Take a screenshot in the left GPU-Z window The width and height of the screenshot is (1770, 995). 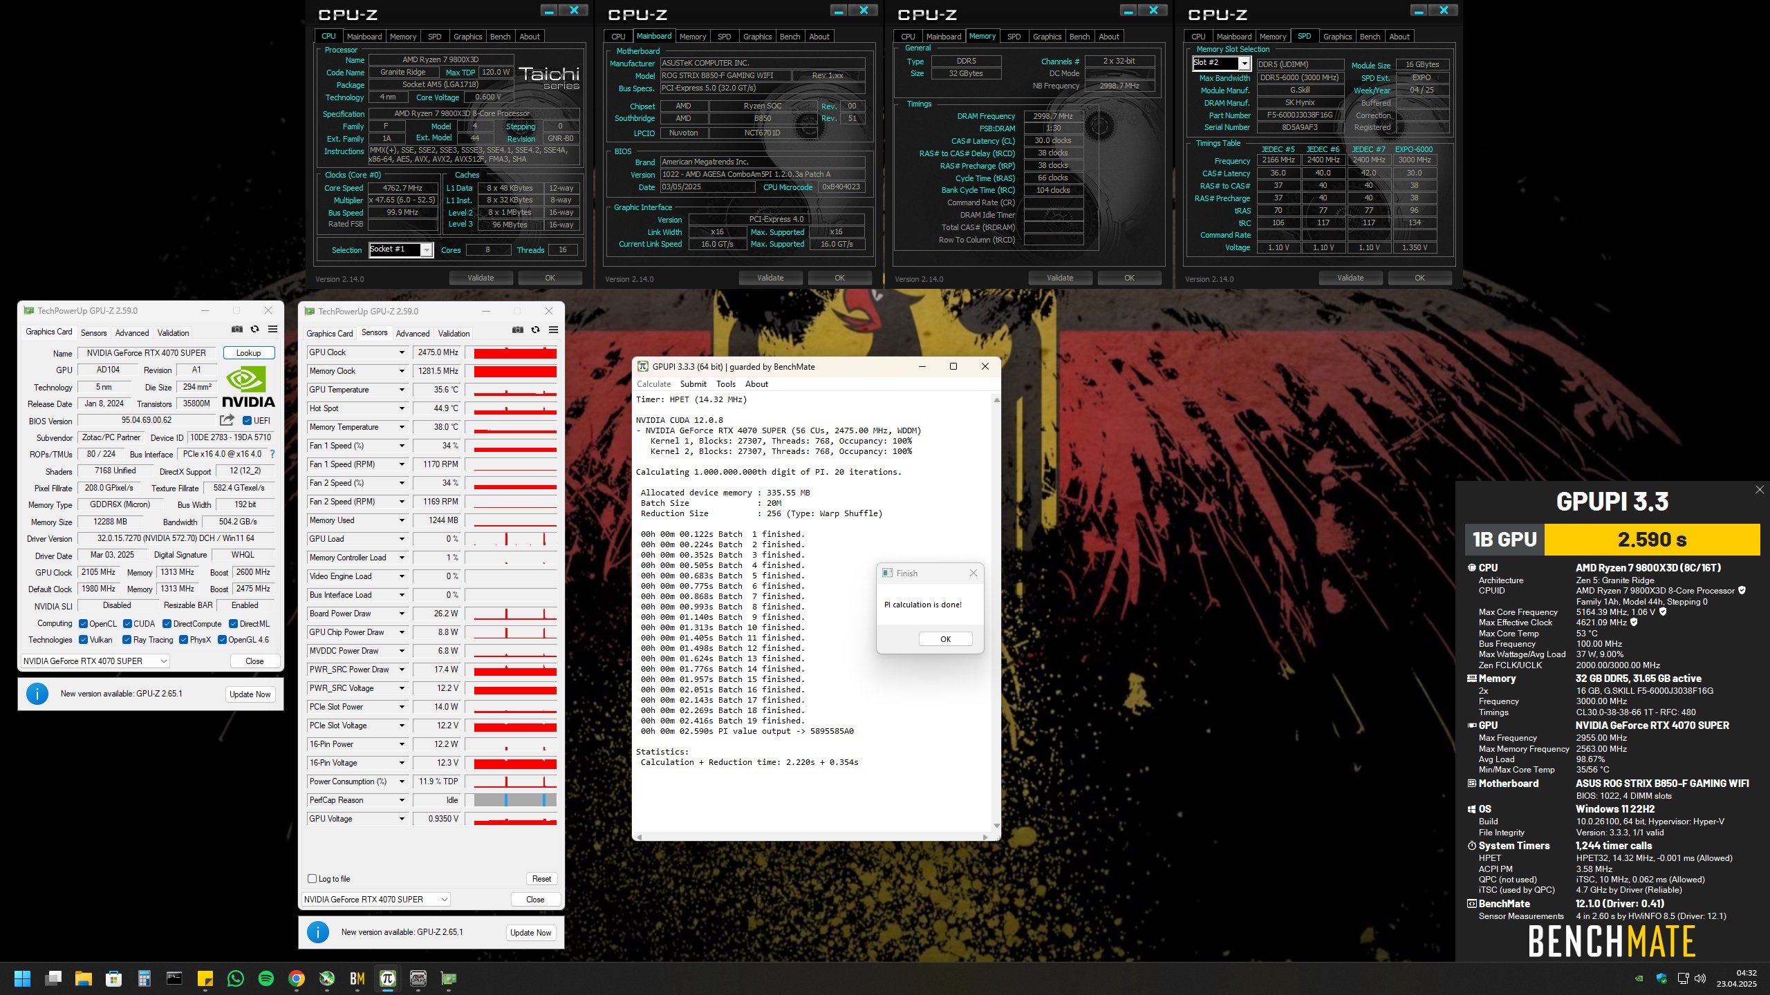[236, 330]
